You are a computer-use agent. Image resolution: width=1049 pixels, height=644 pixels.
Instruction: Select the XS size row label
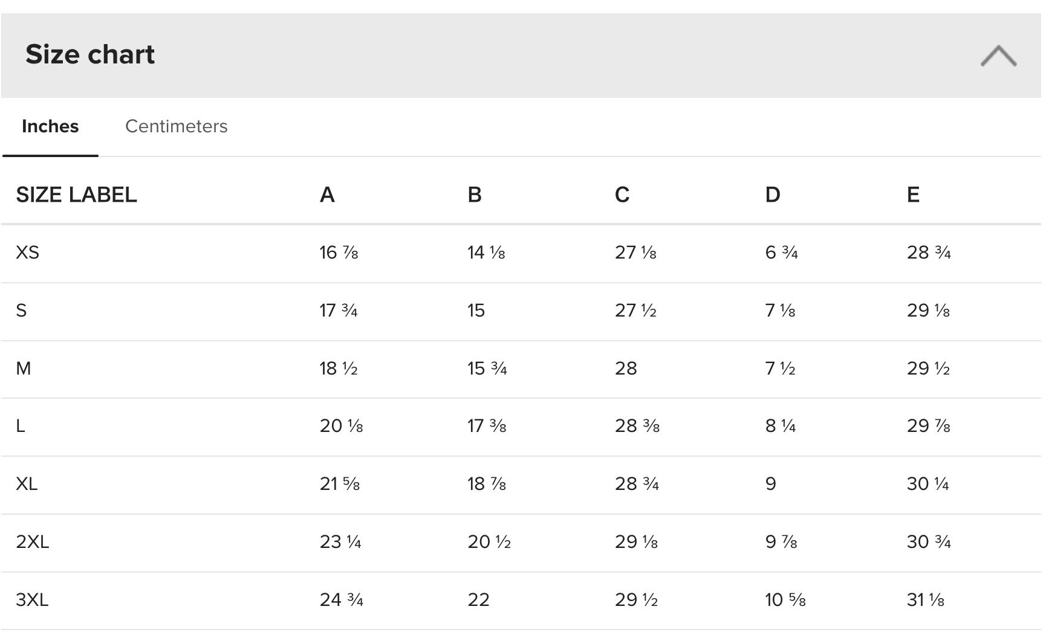tap(27, 253)
